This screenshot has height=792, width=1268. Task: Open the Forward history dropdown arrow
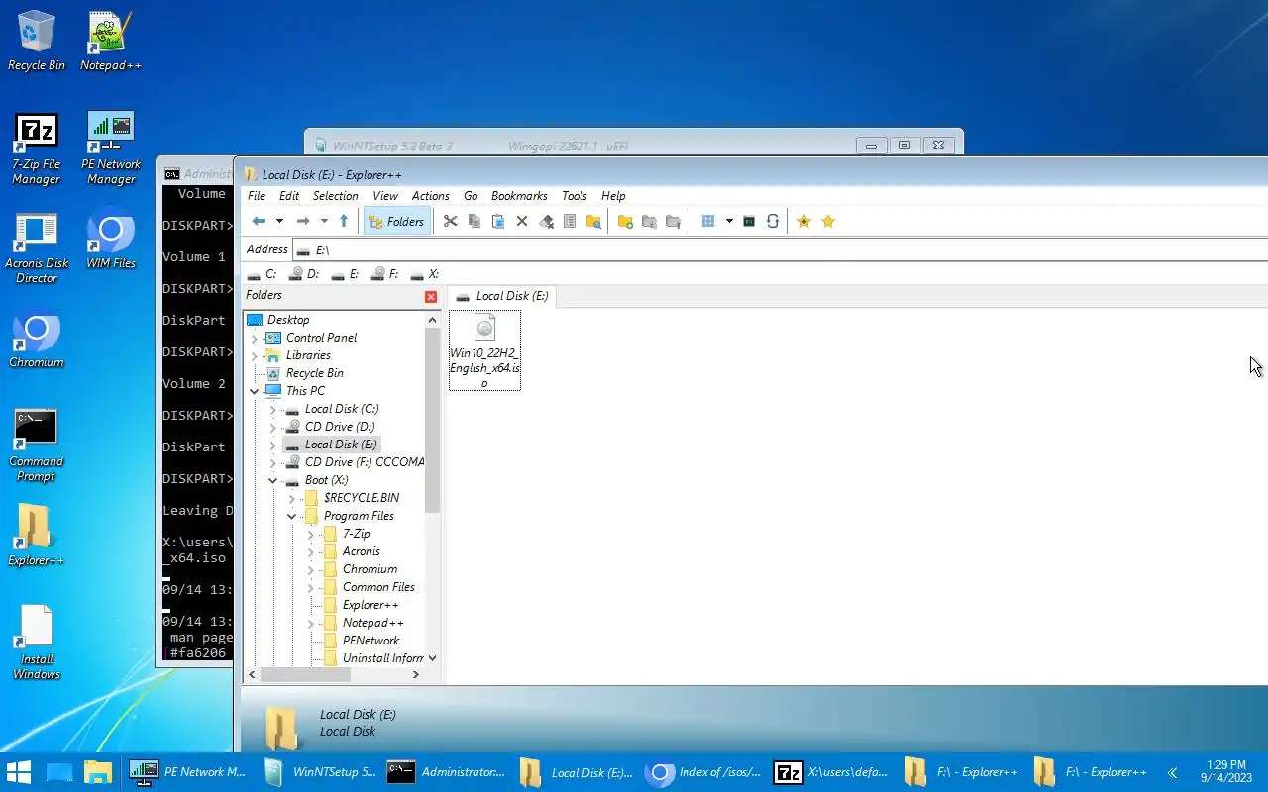(x=324, y=222)
